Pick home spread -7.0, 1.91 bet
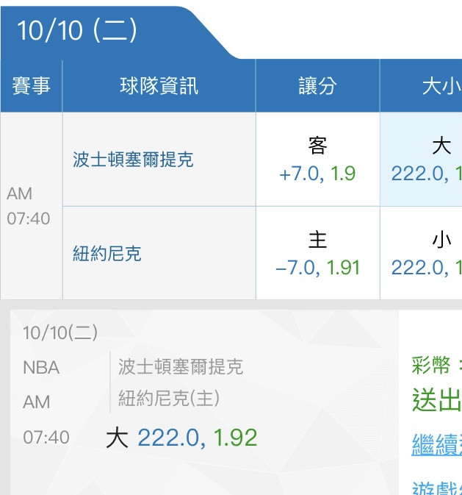 coord(317,253)
